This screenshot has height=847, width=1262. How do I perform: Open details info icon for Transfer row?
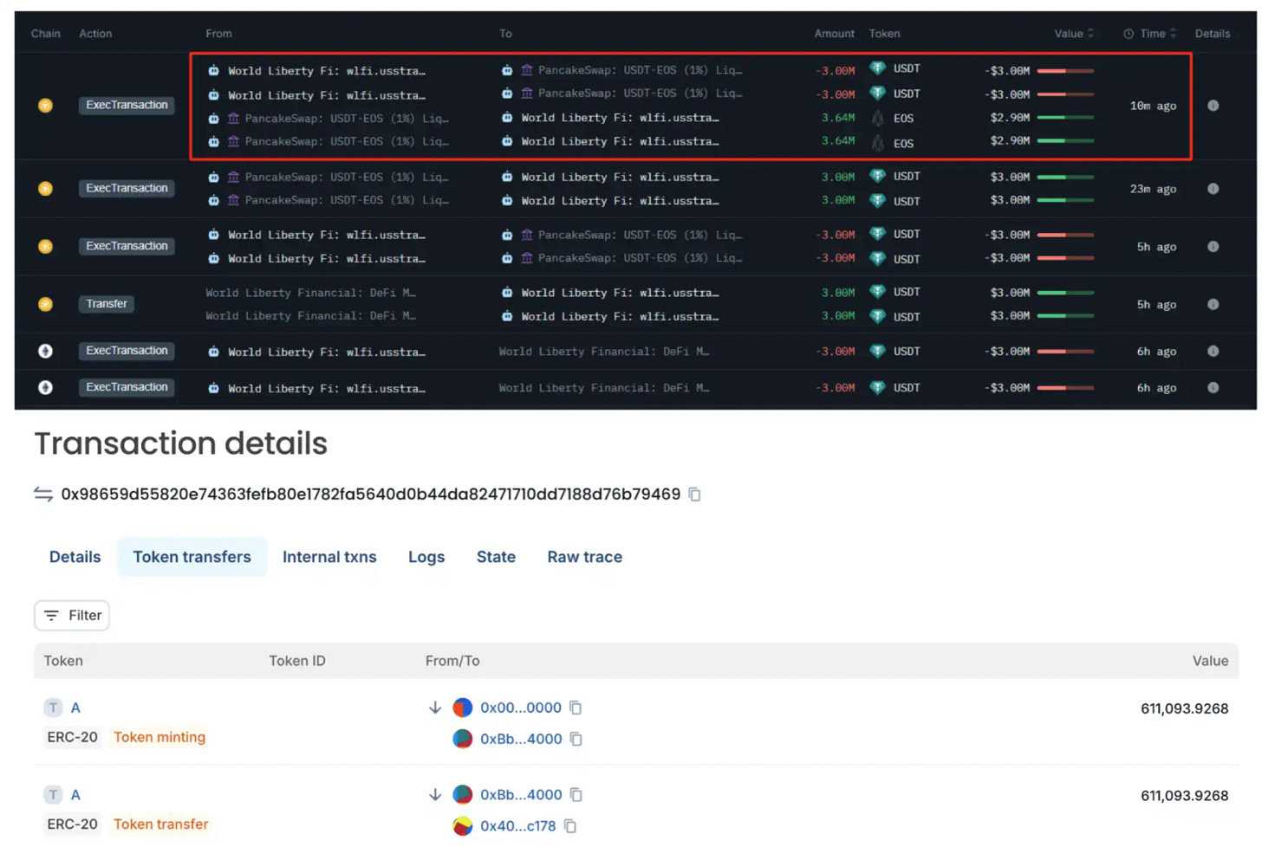[x=1213, y=305]
